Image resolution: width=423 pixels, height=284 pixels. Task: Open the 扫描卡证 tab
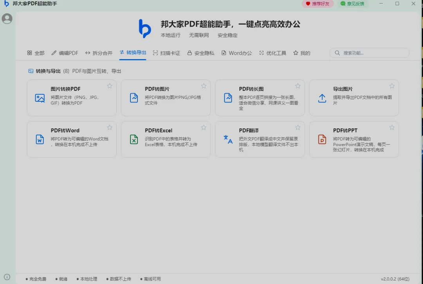tap(166, 53)
